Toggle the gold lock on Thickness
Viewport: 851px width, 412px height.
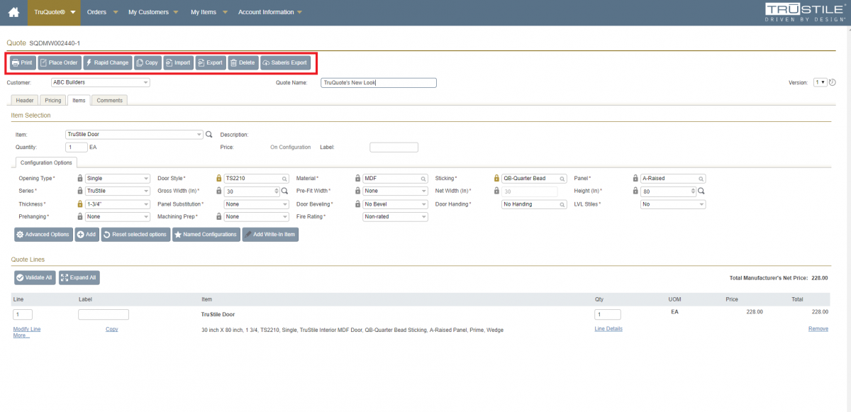point(79,204)
